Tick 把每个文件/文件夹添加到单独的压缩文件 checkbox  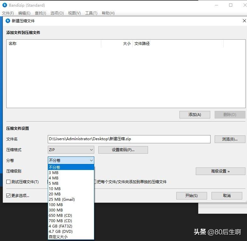[x=95, y=182]
